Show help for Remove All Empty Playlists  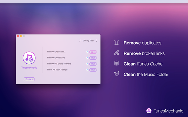pyautogui.click(x=87, y=64)
